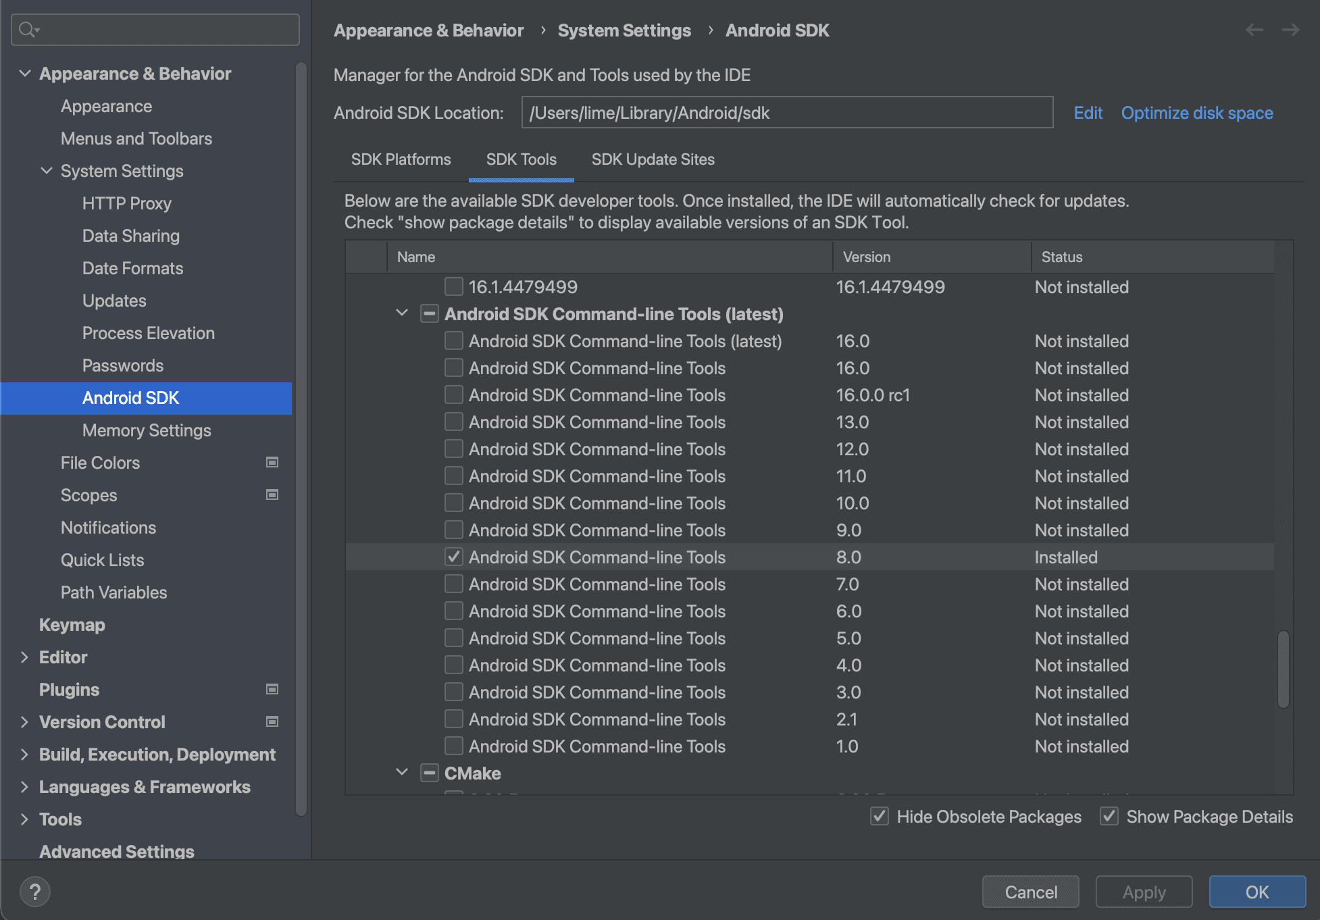
Task: Sort by the Name column header
Action: click(609, 257)
